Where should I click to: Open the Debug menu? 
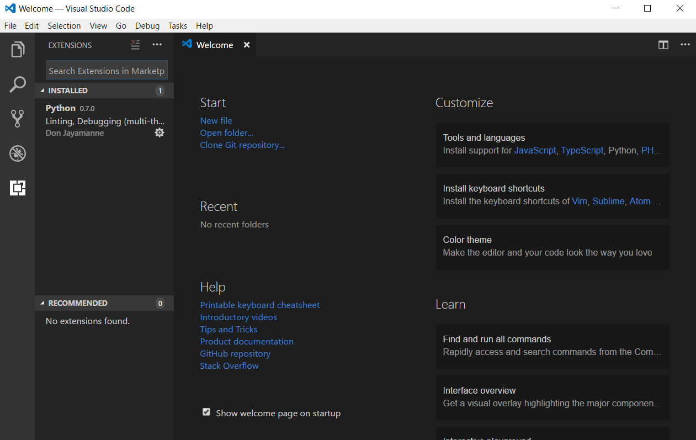(x=147, y=26)
